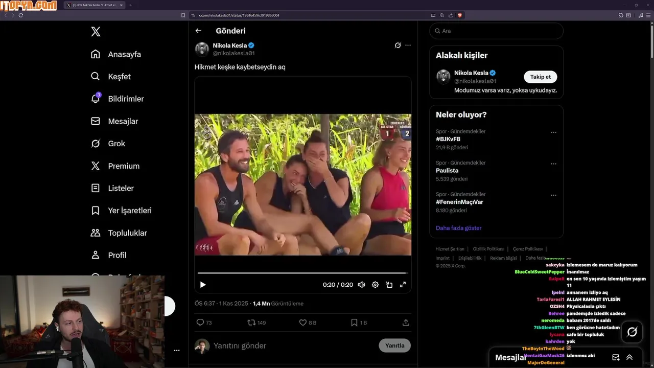Click the video frame of the post
The height and width of the screenshot is (368, 654).
pyautogui.click(x=303, y=185)
